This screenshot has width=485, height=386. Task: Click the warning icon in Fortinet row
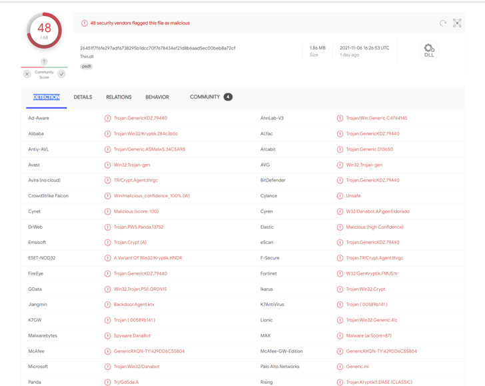pos(340,273)
